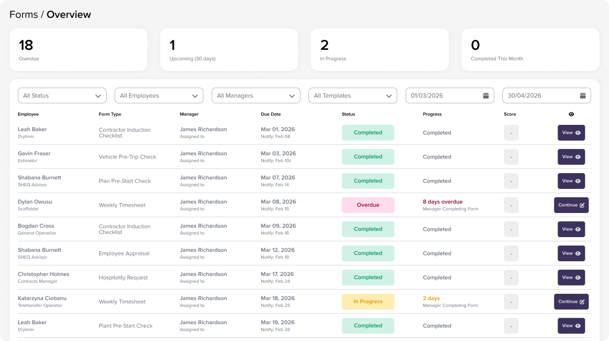This screenshot has width=609, height=341.
Task: Continue Katarzyna Ciobanu's in-progress timesheet
Action: click(571, 302)
